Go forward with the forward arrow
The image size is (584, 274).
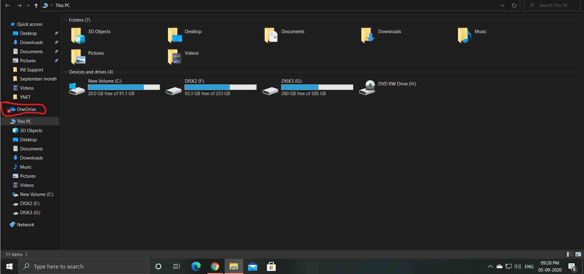point(19,5)
